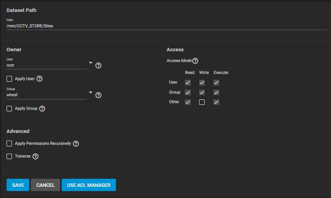Click the Advanced section heading
This screenshot has height=198, width=331.
(18, 131)
